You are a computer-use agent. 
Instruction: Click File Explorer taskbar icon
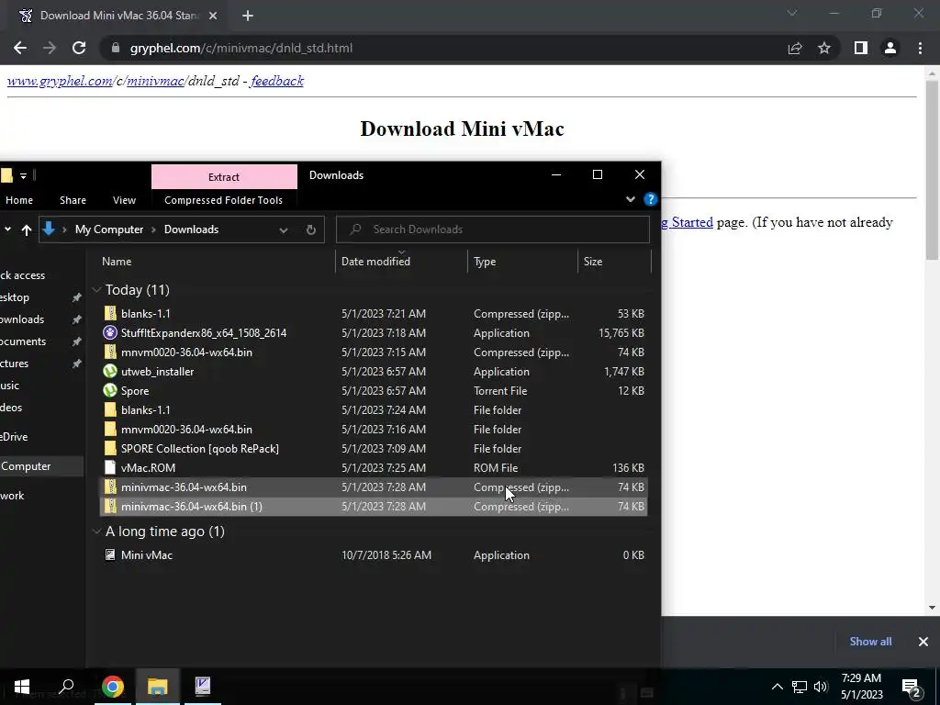pos(158,687)
